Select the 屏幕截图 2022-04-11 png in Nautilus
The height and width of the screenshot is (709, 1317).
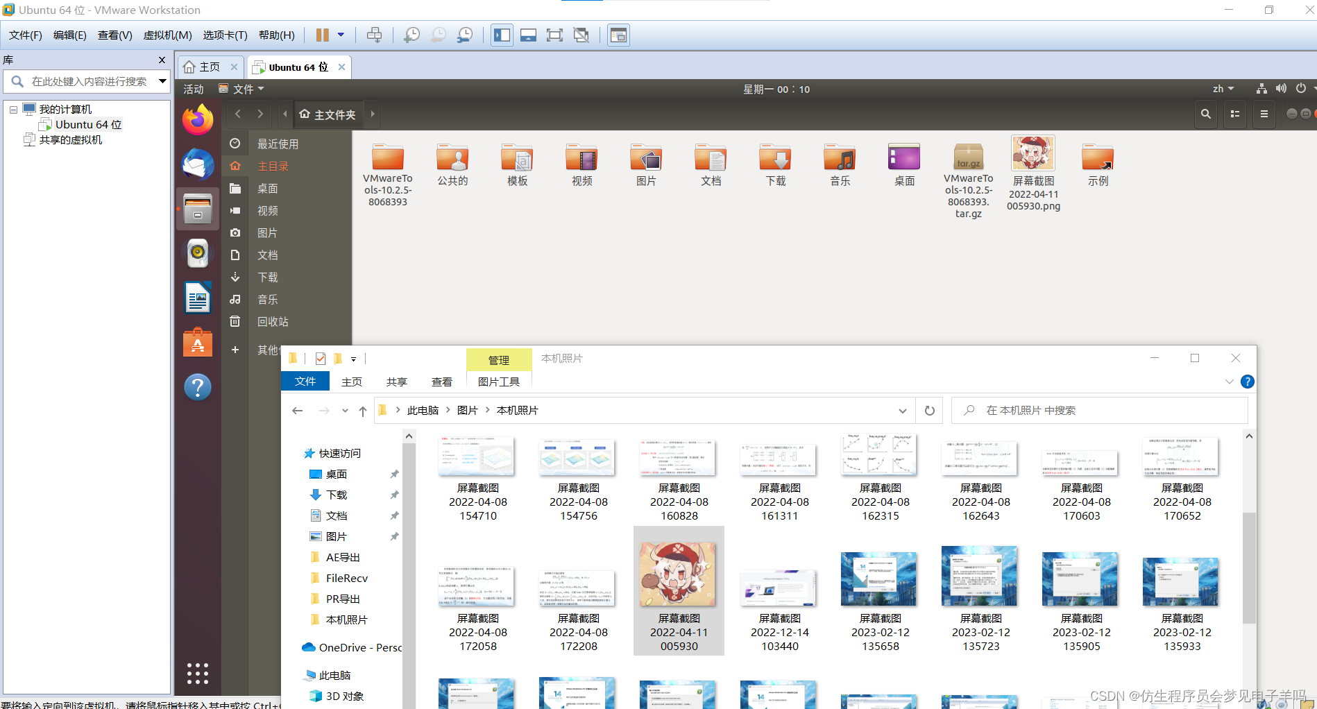pos(1033,173)
